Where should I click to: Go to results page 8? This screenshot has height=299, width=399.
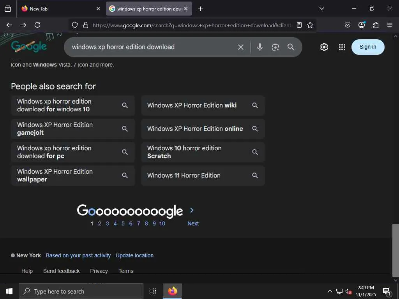tap(147, 223)
